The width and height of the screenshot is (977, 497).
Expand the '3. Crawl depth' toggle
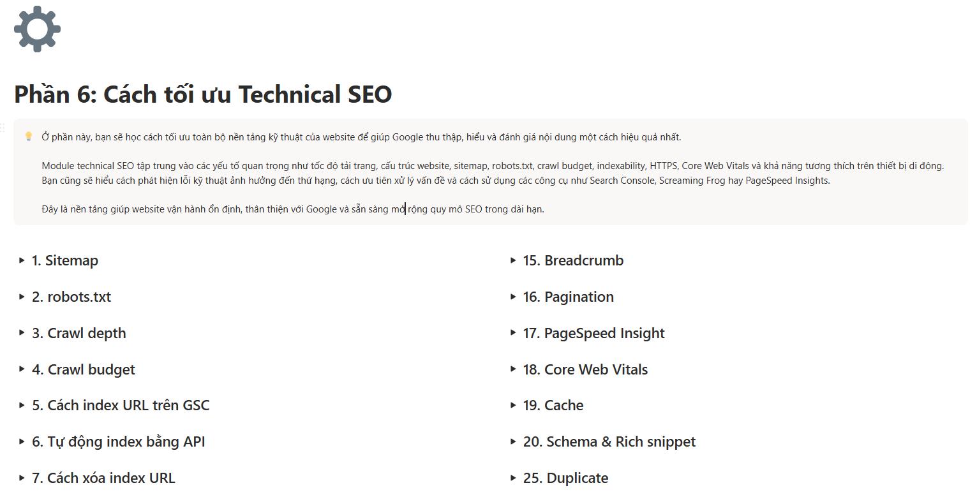tap(22, 333)
